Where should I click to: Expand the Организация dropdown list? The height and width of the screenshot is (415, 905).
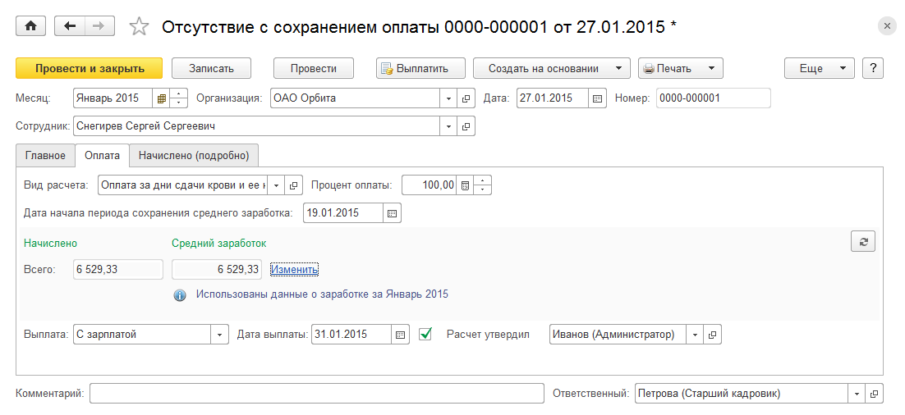click(x=449, y=98)
